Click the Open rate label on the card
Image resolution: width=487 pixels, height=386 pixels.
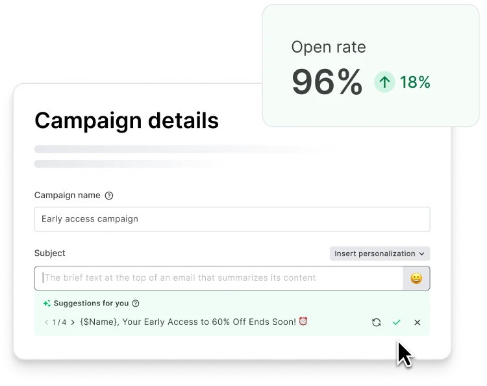click(328, 47)
